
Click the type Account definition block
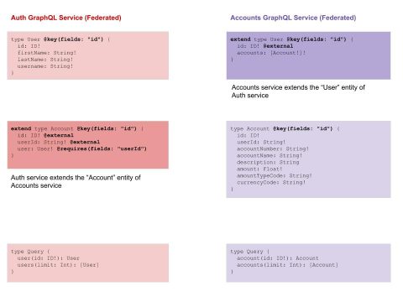pos(308,159)
